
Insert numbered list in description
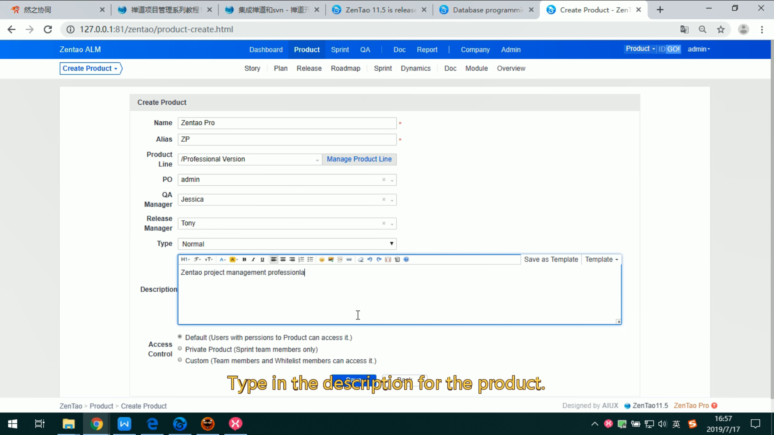(x=301, y=259)
